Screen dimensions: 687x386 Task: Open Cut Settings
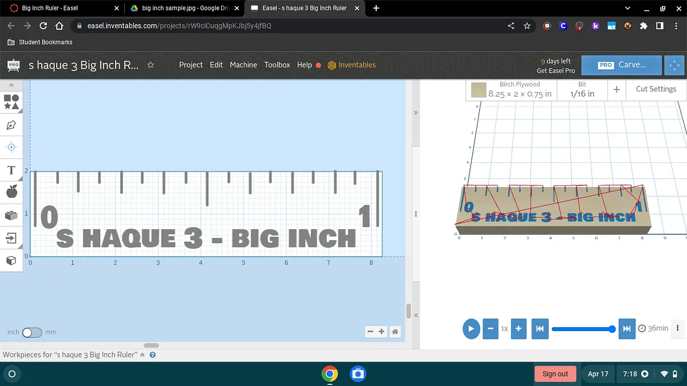point(656,89)
